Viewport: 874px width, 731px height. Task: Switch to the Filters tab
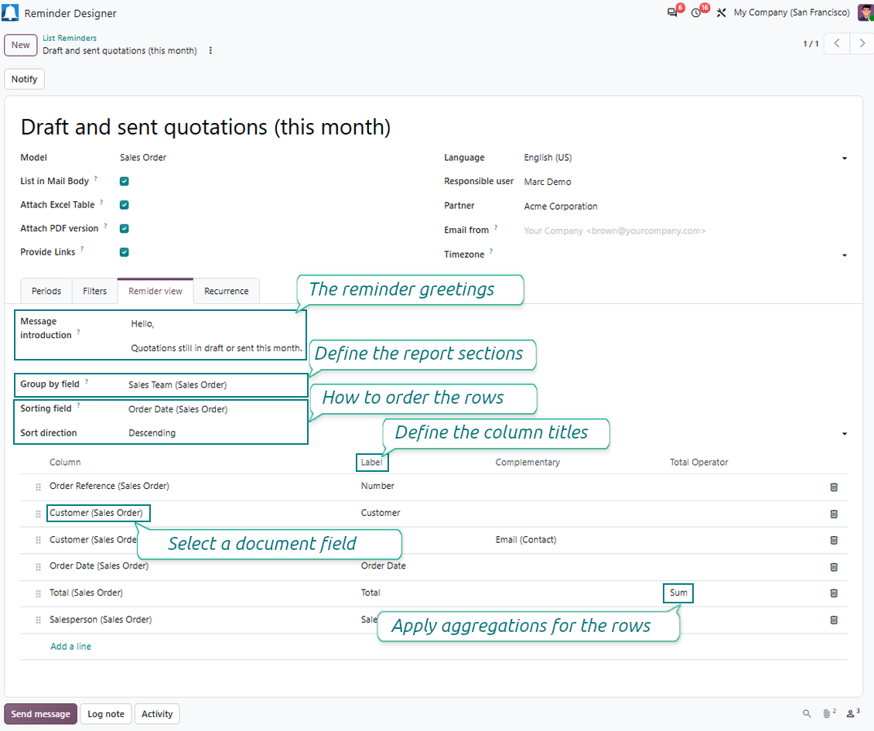[x=95, y=291]
